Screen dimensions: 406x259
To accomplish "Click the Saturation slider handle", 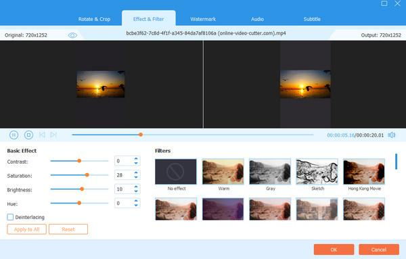I will (x=87, y=175).
